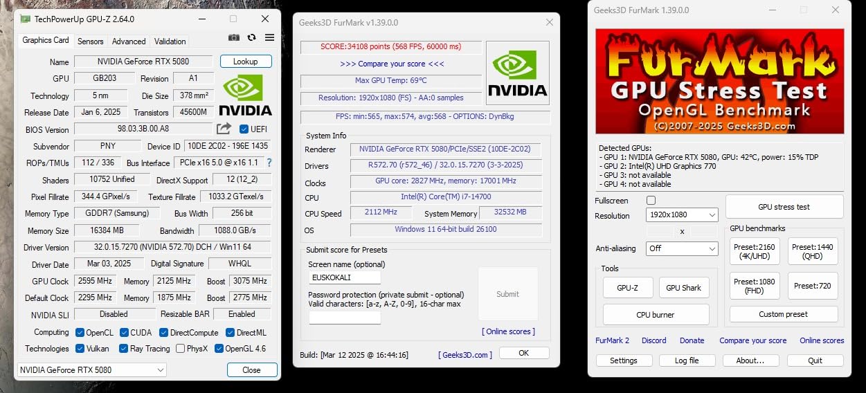
Task: Click the disabled Submit button
Action: click(507, 294)
